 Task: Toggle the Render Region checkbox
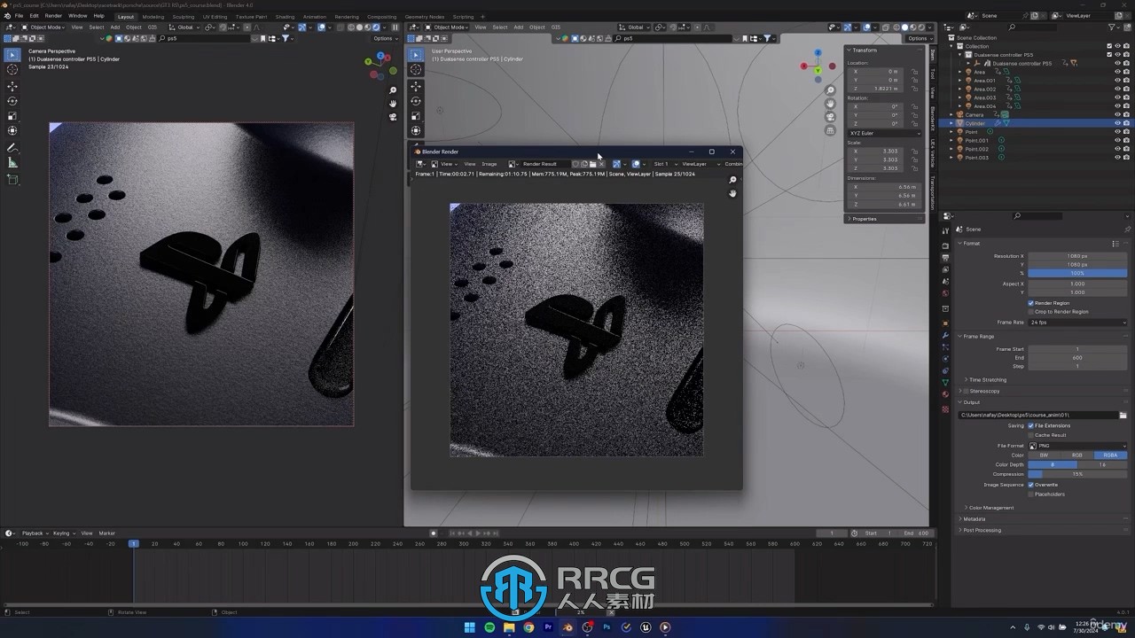1030,303
